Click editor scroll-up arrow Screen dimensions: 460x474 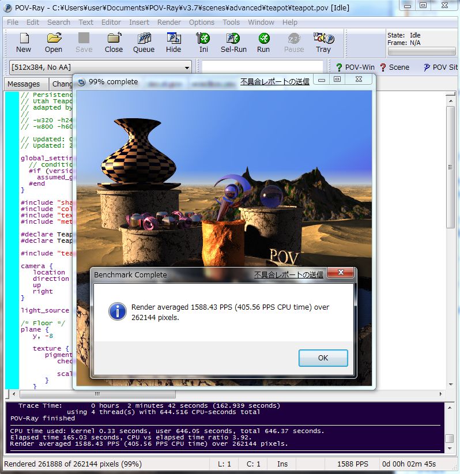coord(451,101)
